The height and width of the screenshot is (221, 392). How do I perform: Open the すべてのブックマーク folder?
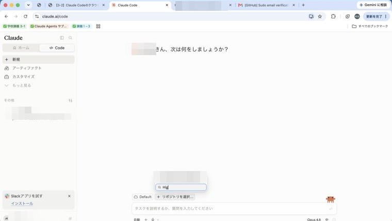370,26
